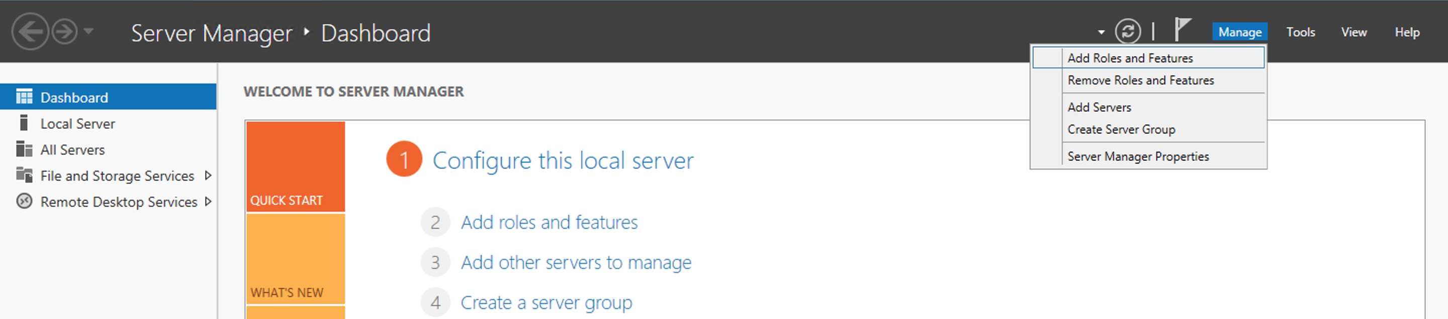Click the Remote Desktop Services icon

(x=24, y=201)
